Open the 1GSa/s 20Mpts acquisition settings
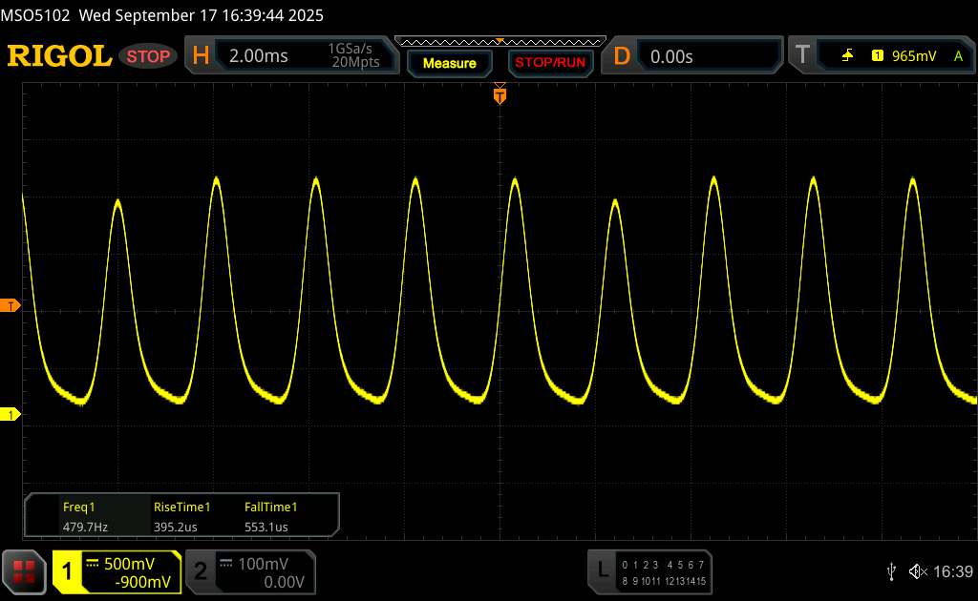The height and width of the screenshot is (601, 978). tap(353, 56)
